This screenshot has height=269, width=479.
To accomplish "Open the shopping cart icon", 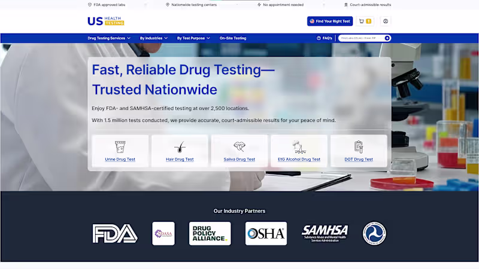I will coord(362,21).
